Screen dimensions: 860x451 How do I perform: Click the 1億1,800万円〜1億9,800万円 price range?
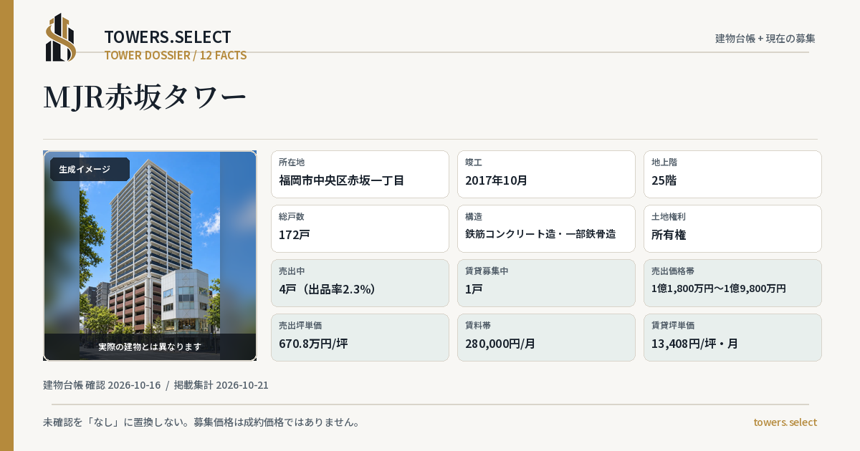[719, 288]
